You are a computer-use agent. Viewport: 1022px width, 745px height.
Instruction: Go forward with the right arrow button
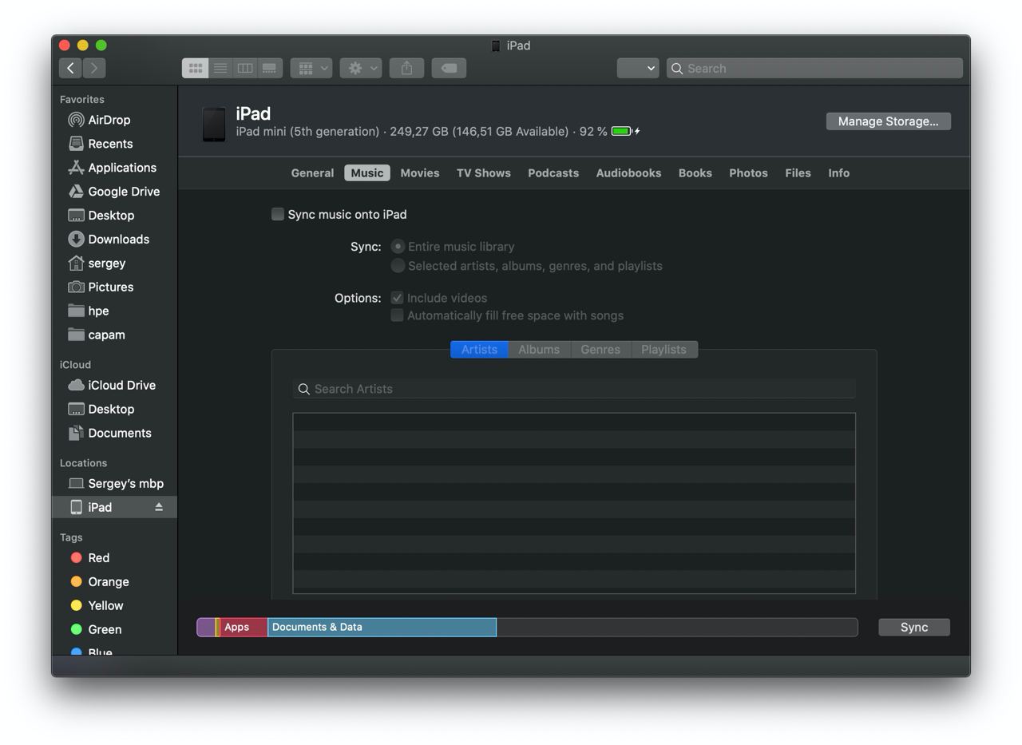pyautogui.click(x=94, y=68)
